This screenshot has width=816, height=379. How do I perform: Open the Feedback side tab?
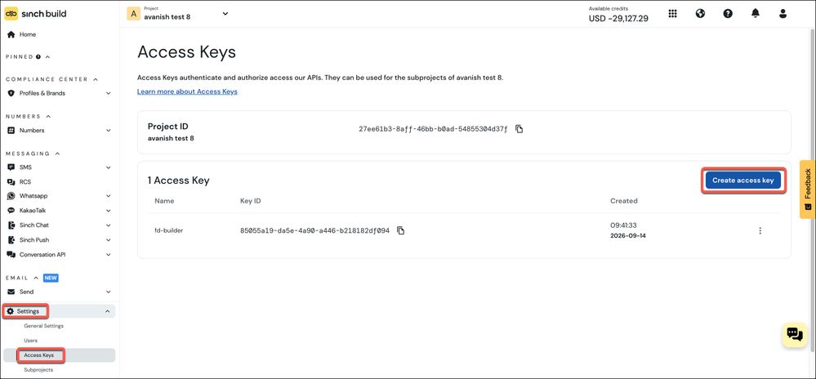[808, 189]
